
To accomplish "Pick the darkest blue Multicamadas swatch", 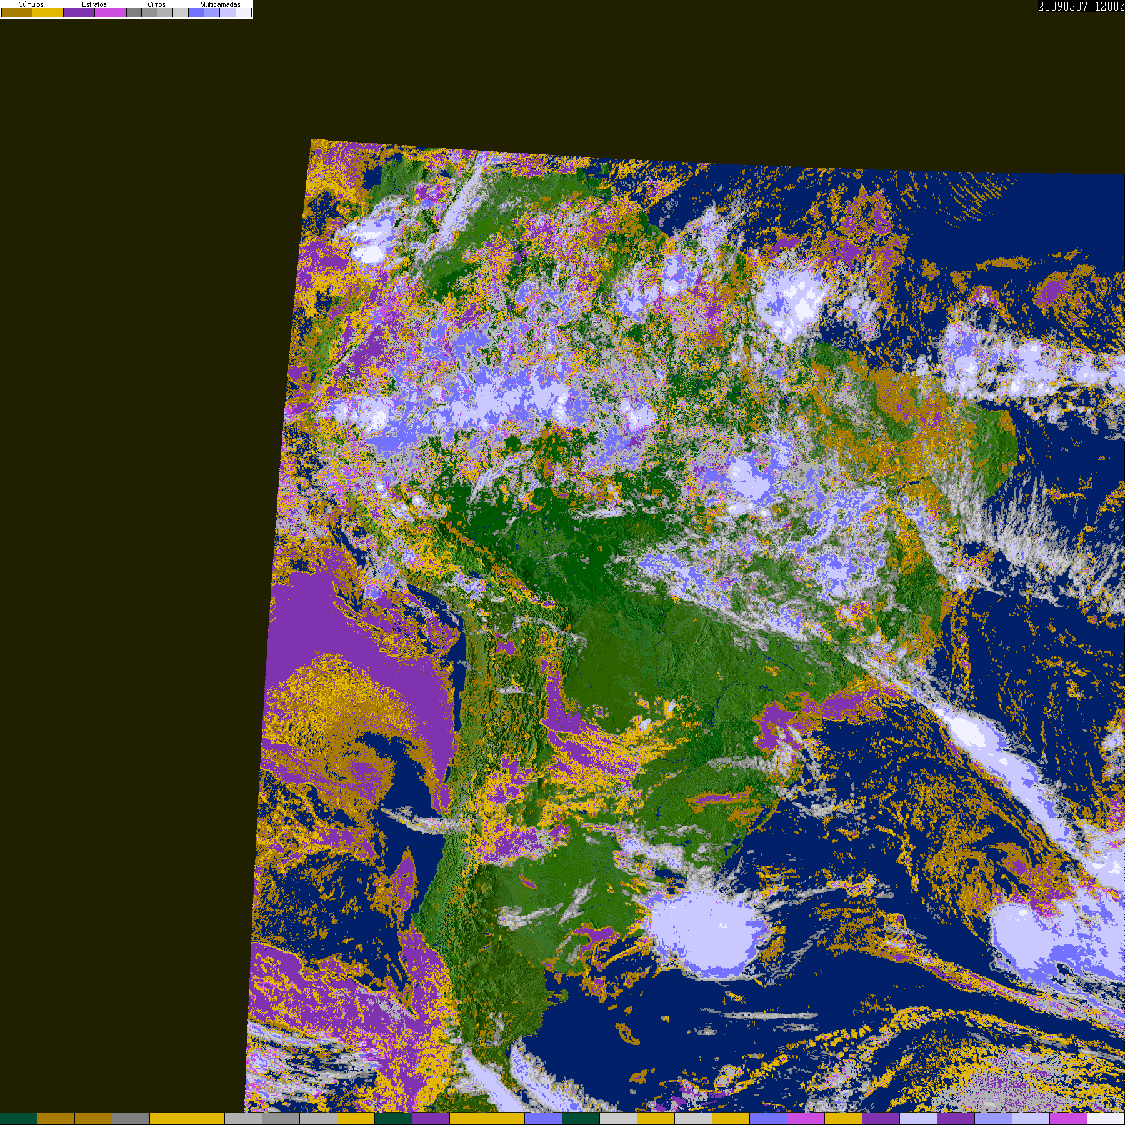I will coord(197,12).
